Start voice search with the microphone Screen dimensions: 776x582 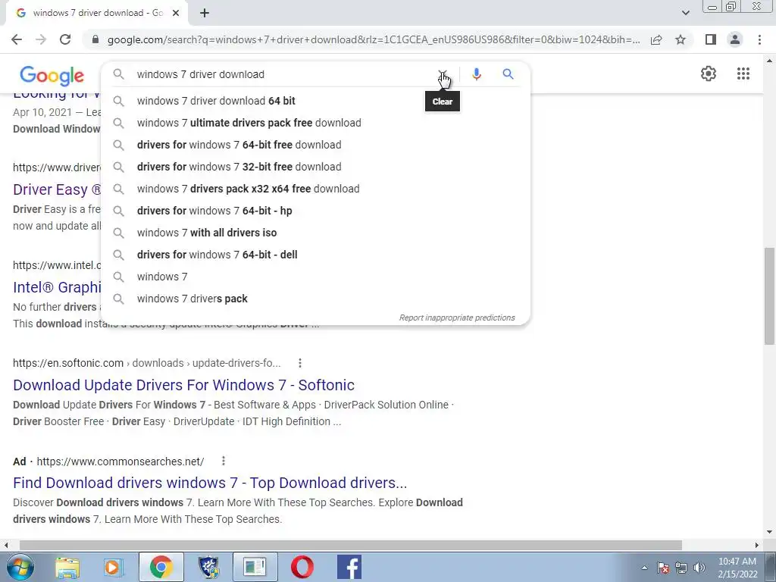pyautogui.click(x=476, y=74)
